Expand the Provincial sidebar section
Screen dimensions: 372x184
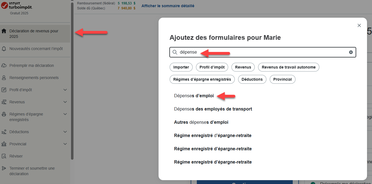coord(65,144)
